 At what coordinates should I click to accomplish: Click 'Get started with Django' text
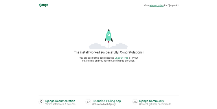104,104
